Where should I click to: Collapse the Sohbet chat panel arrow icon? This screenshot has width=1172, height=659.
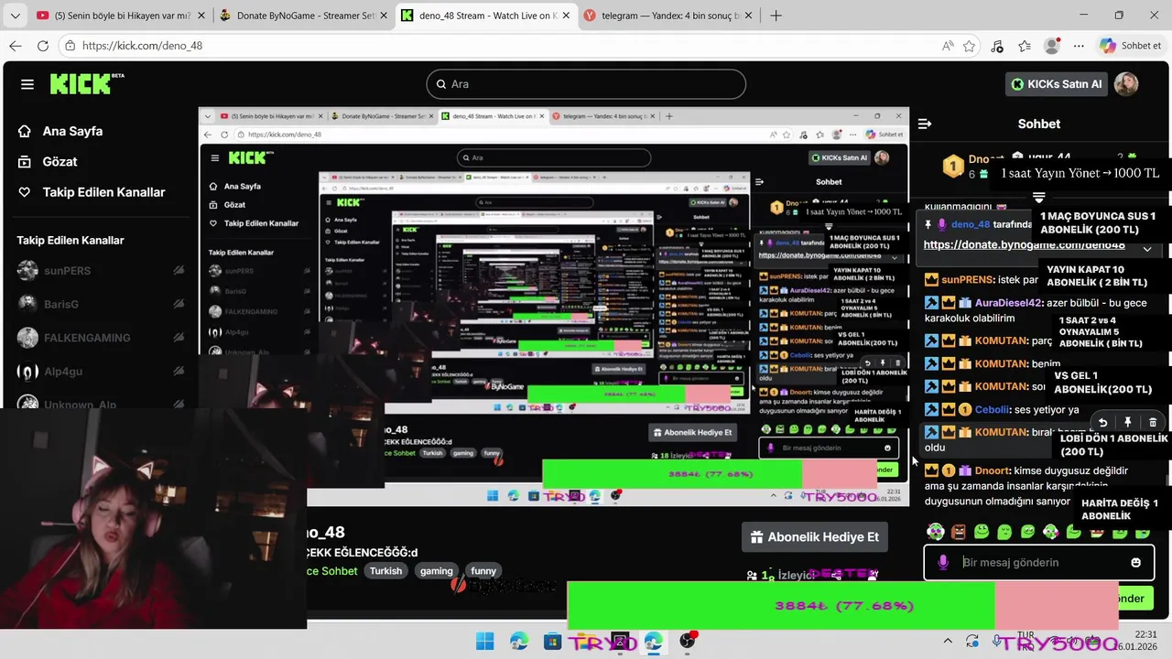[x=925, y=124]
